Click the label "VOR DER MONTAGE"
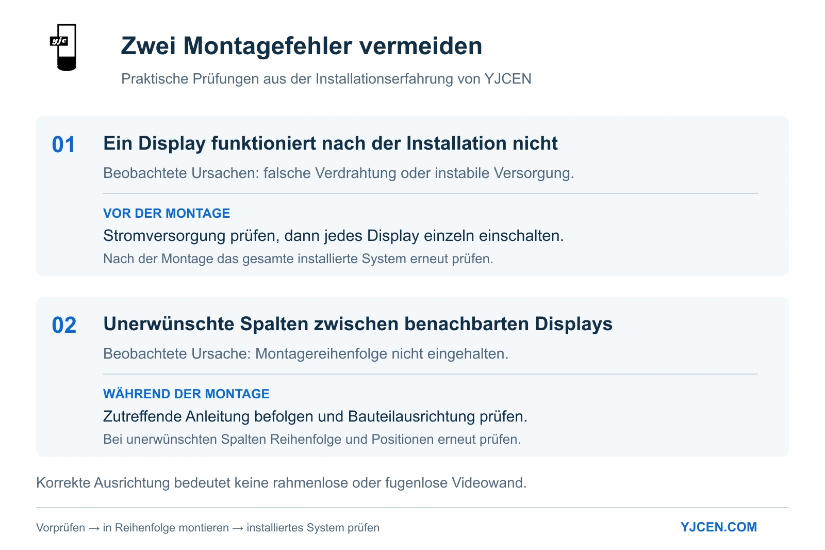This screenshot has width=825, height=550. click(x=167, y=213)
